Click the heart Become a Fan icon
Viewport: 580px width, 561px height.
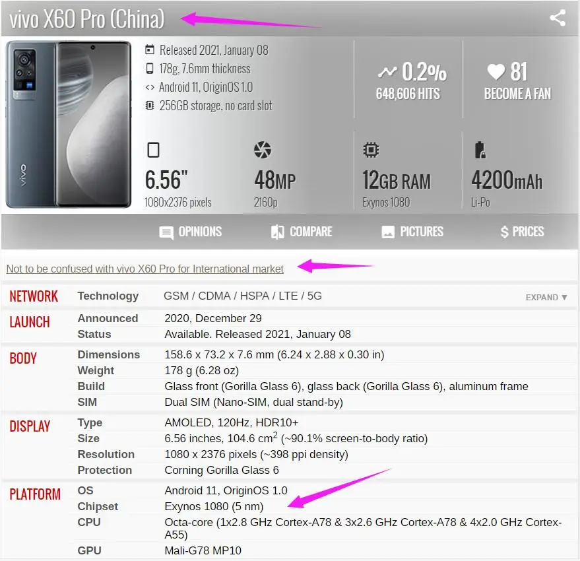[496, 71]
